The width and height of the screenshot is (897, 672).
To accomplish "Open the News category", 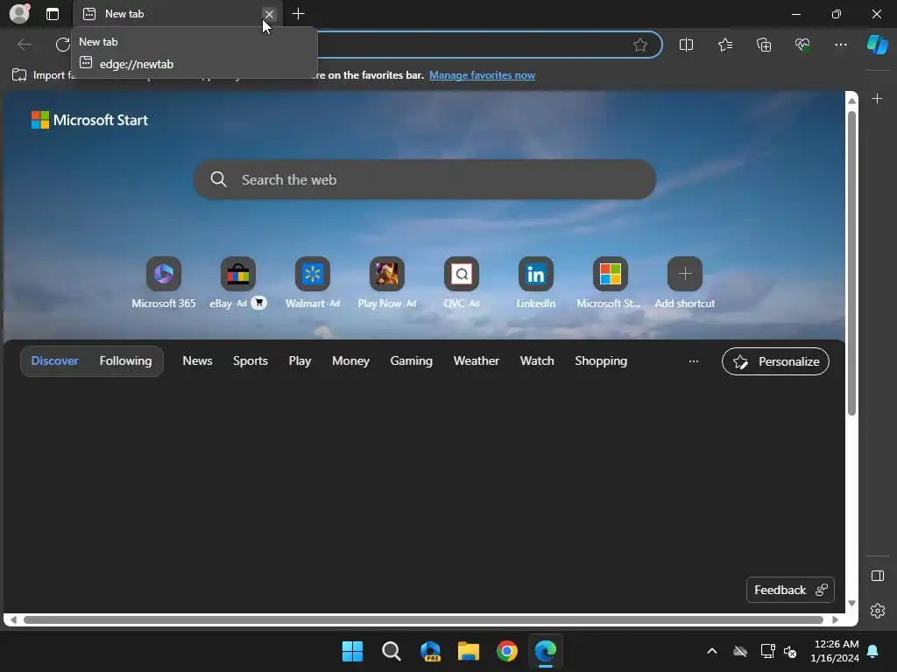I will (x=197, y=361).
